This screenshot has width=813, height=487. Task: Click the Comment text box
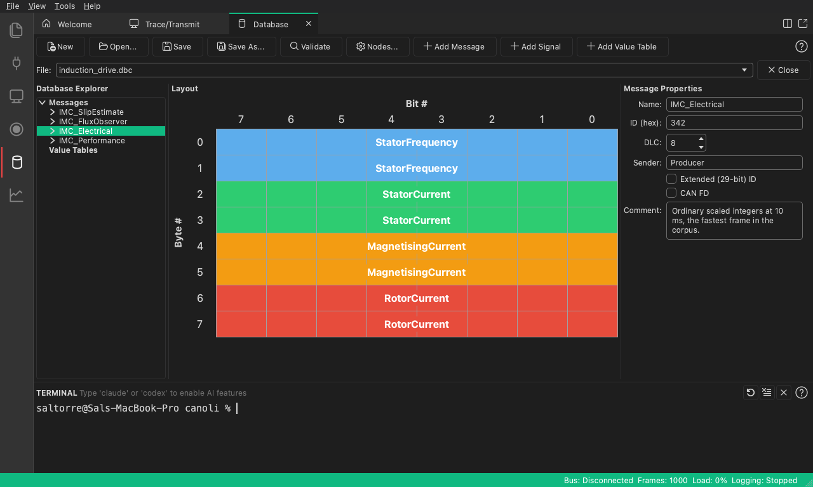tap(734, 220)
